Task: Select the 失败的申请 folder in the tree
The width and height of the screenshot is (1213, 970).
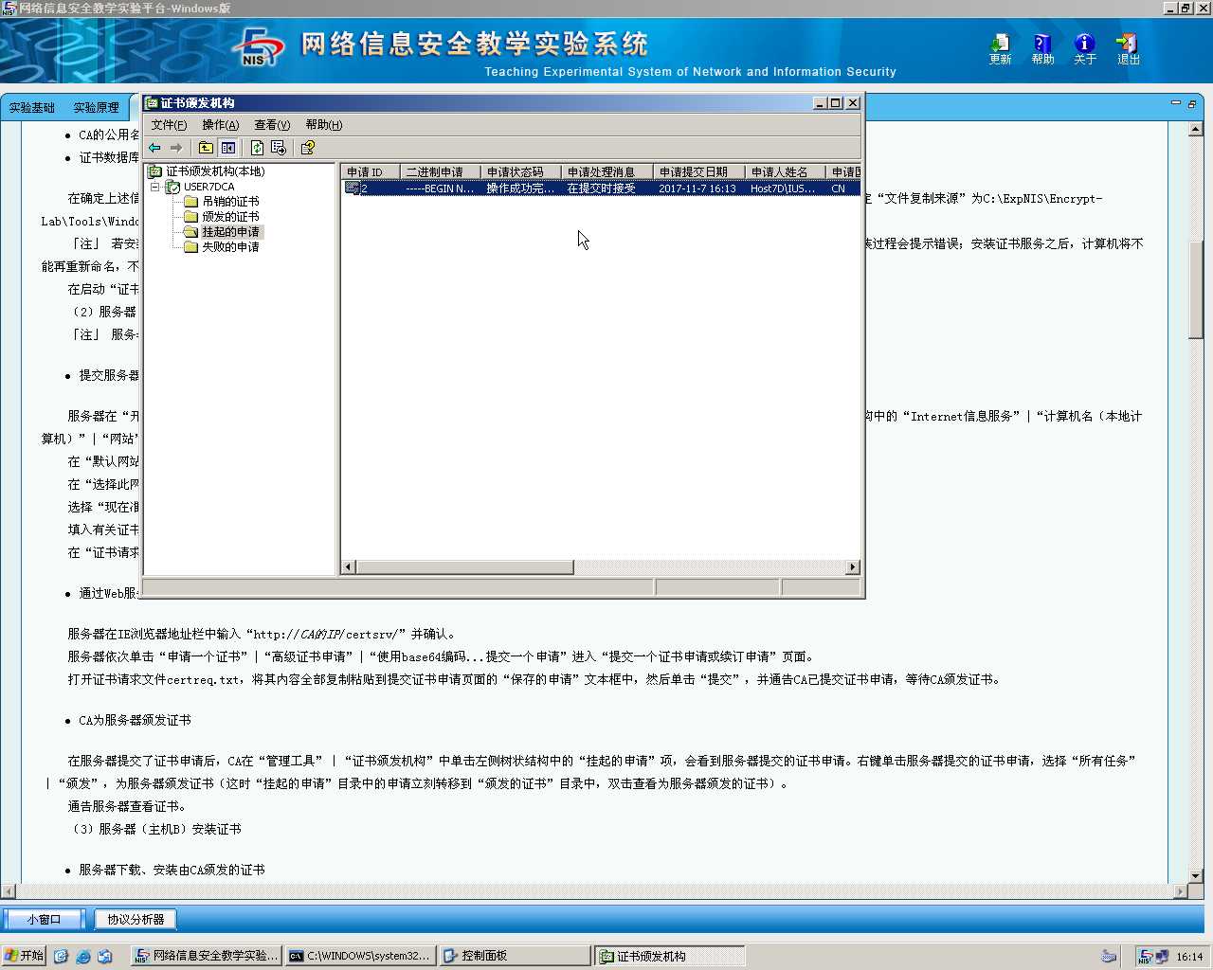Action: 230,247
